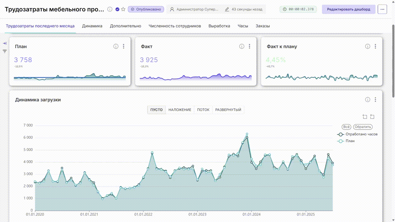Image resolution: width=395 pixels, height=222 pixels.
Task: Star the dashboard as favorite
Action: pyautogui.click(x=123, y=9)
